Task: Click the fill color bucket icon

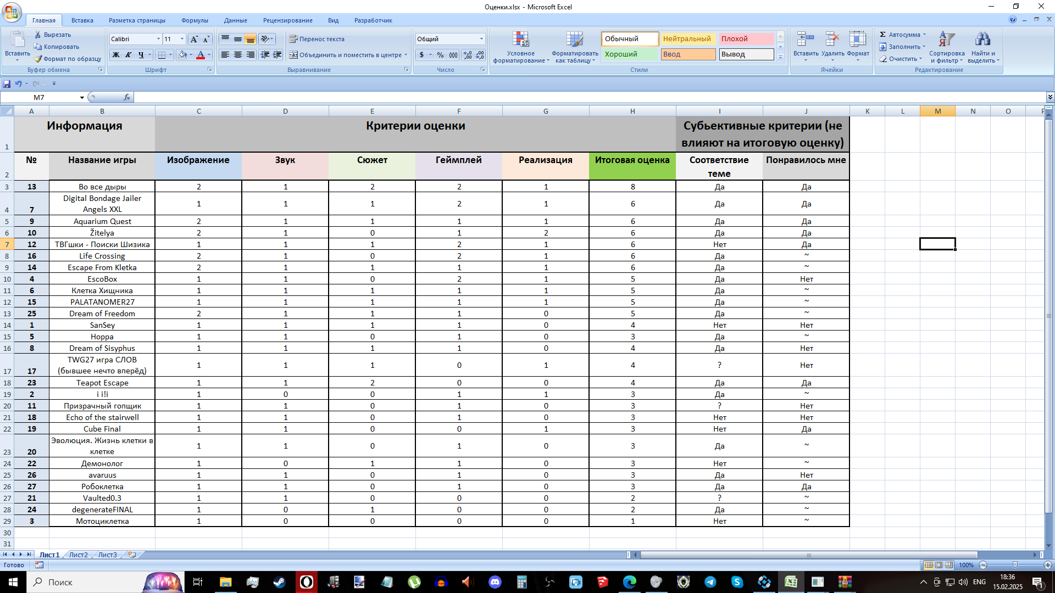Action: tap(182, 55)
